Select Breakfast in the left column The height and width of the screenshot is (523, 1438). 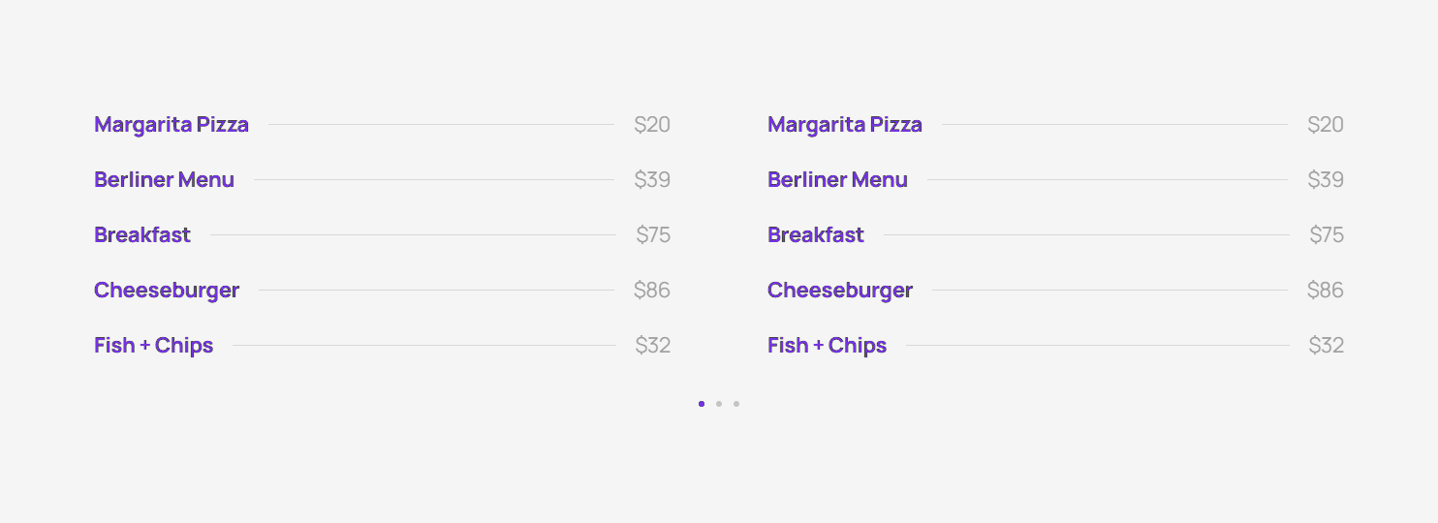(142, 235)
